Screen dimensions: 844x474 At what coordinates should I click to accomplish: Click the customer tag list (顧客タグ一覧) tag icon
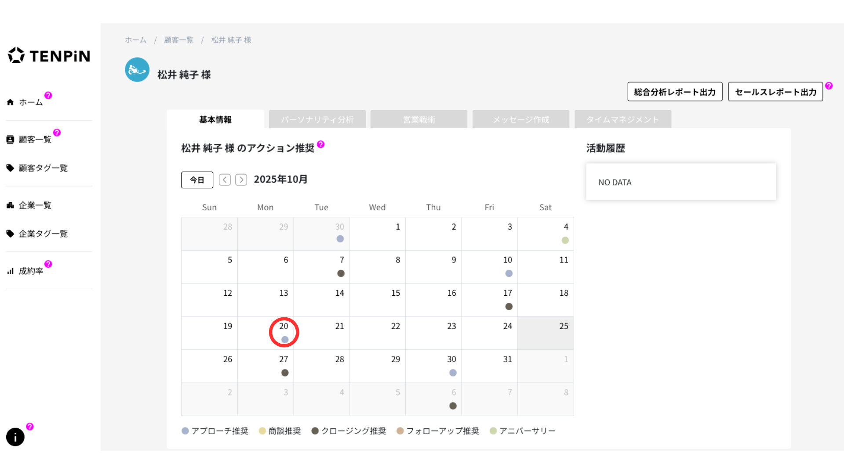tap(10, 168)
